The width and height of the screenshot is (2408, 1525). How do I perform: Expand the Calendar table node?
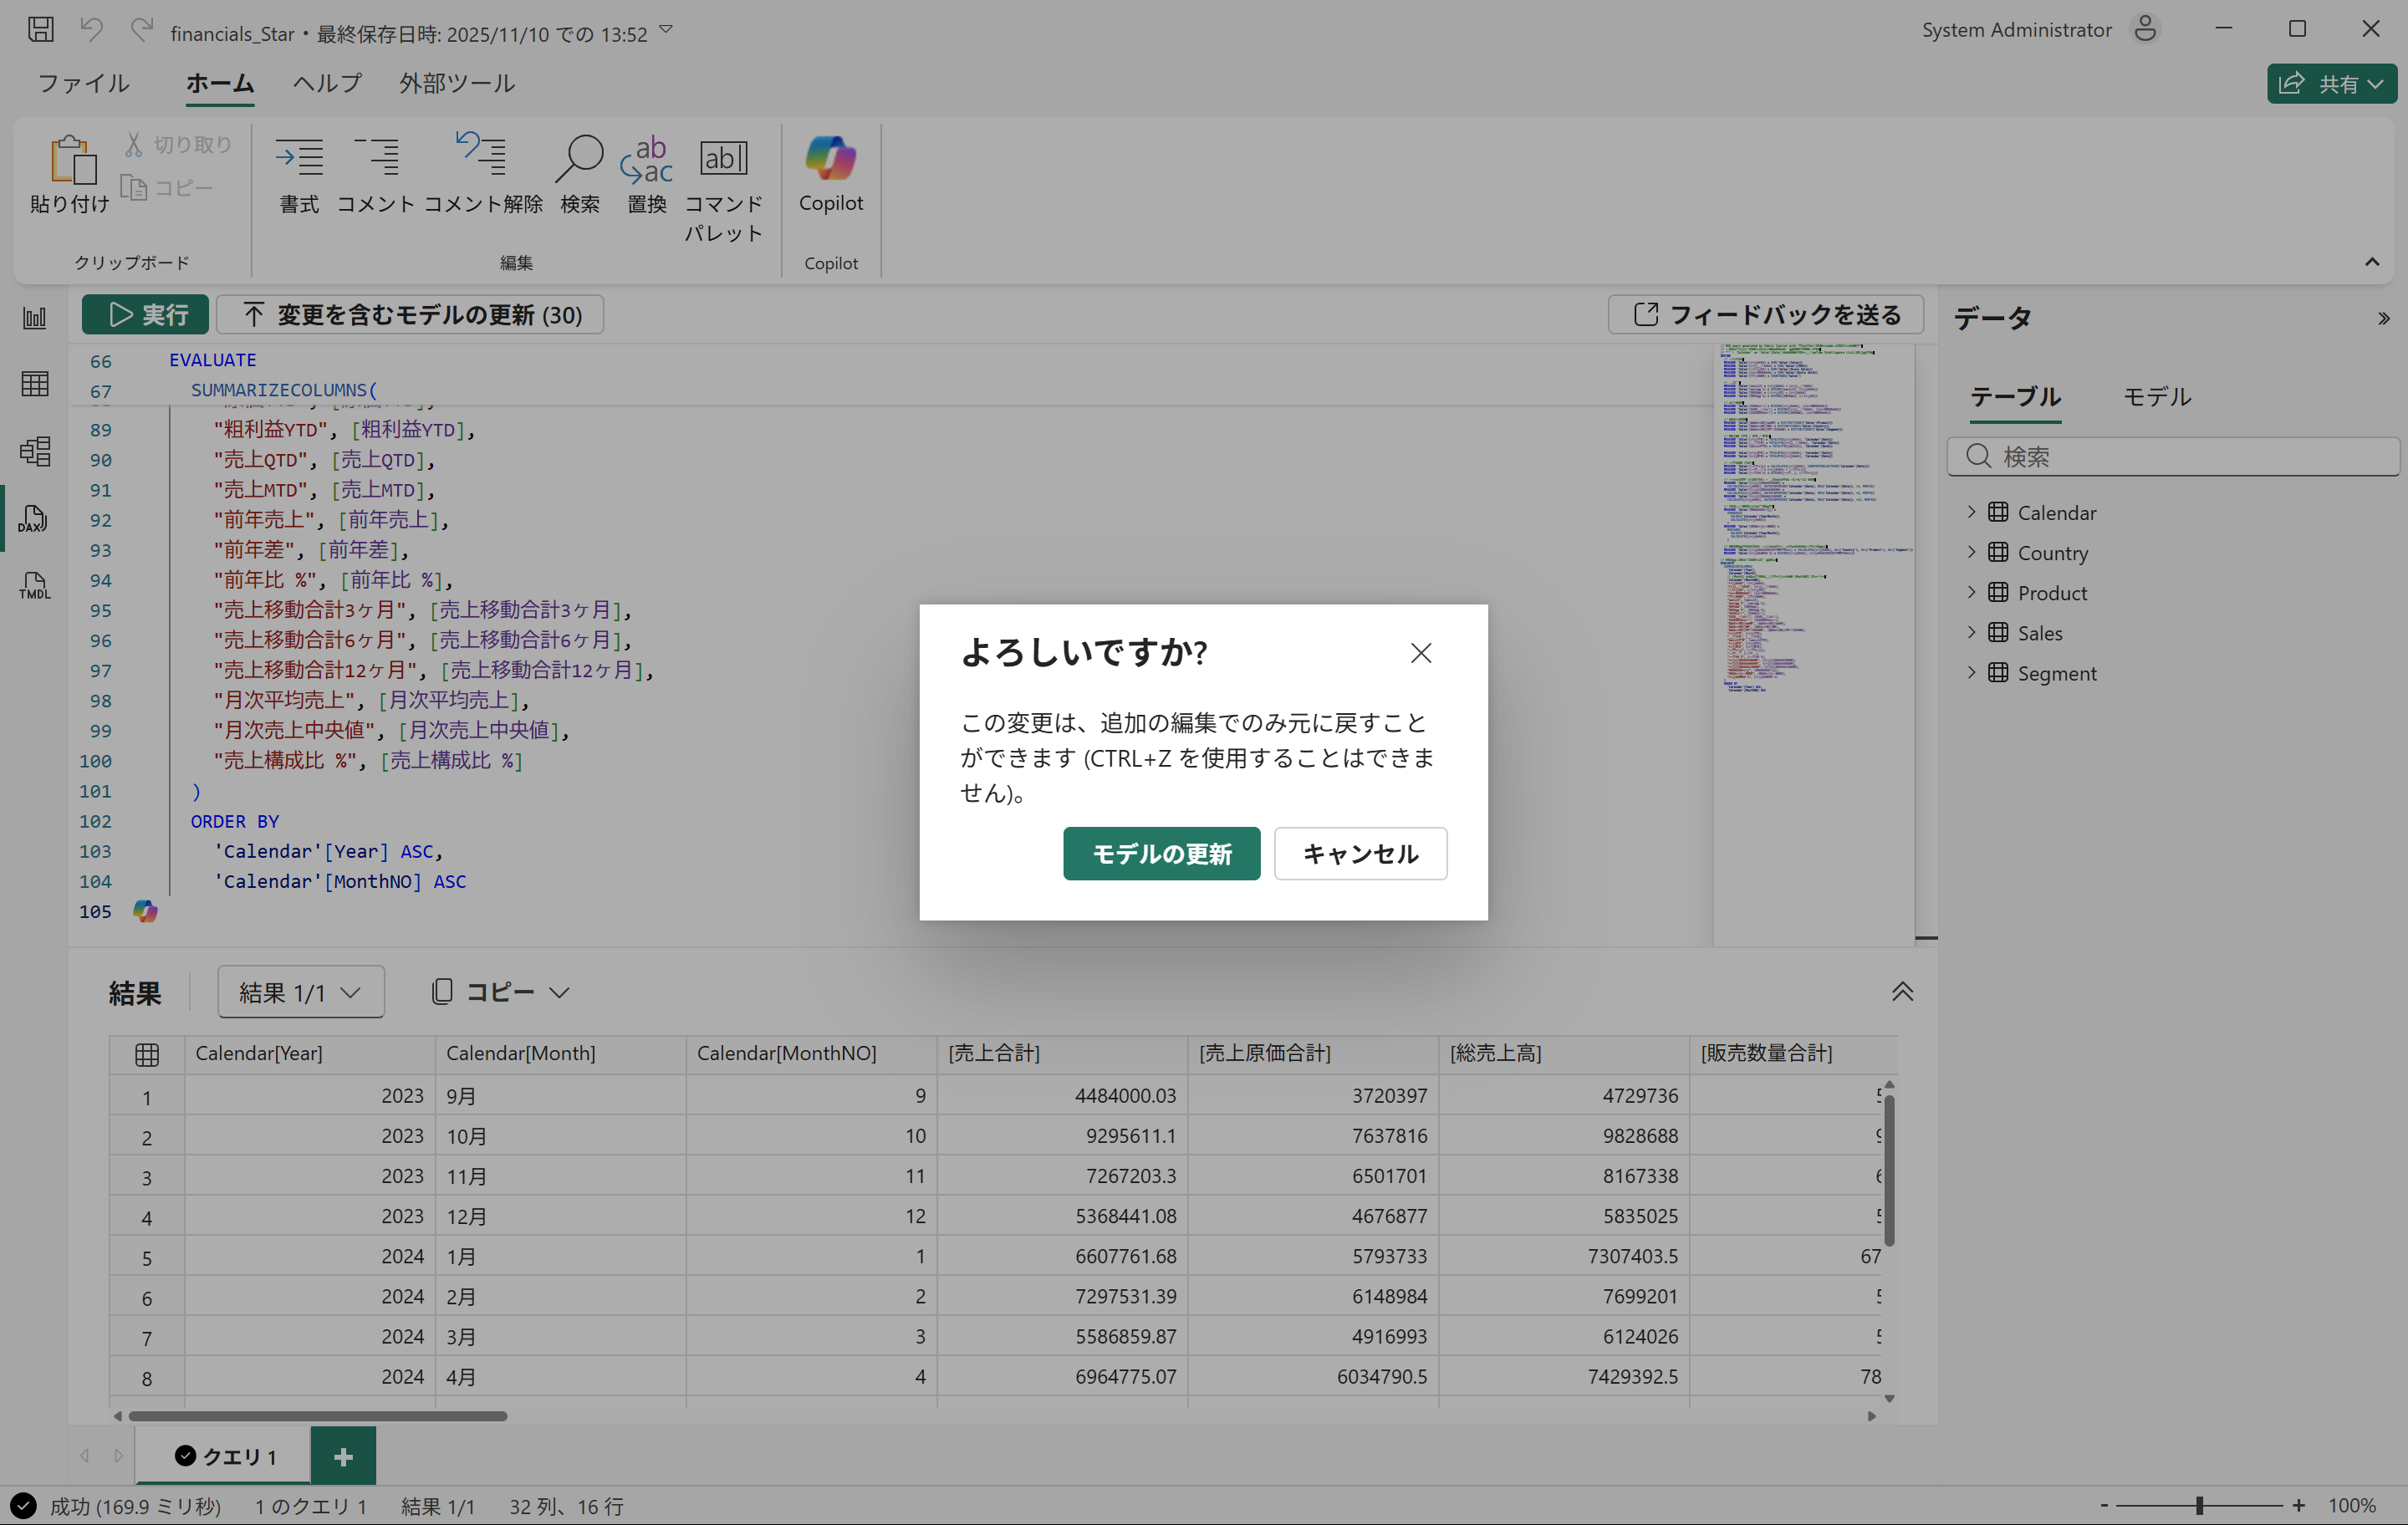1971,512
